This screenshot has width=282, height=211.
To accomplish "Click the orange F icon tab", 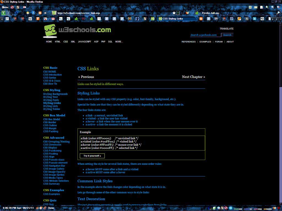I will pyautogui.click(x=38, y=19).
